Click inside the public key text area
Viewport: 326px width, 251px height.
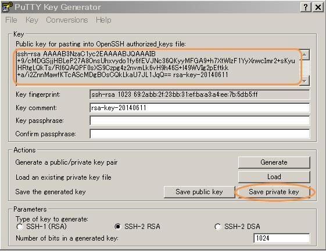tap(158, 67)
